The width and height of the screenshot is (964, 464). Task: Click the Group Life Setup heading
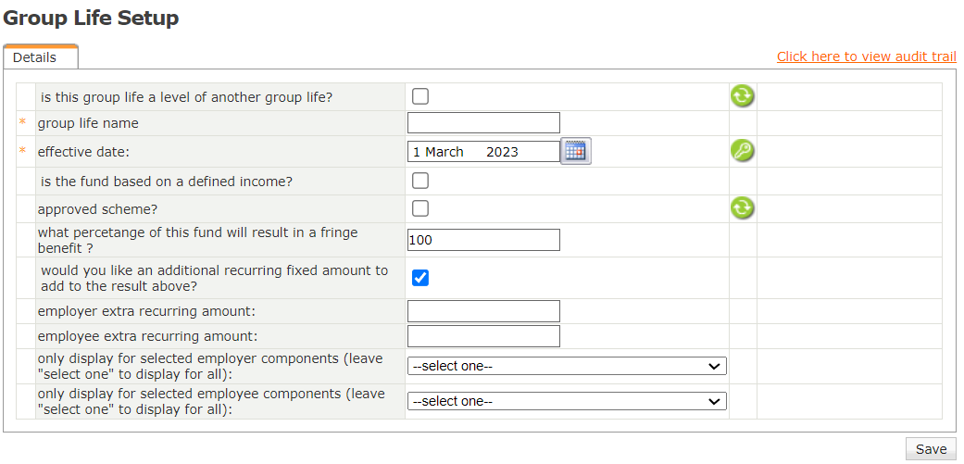[x=92, y=18]
